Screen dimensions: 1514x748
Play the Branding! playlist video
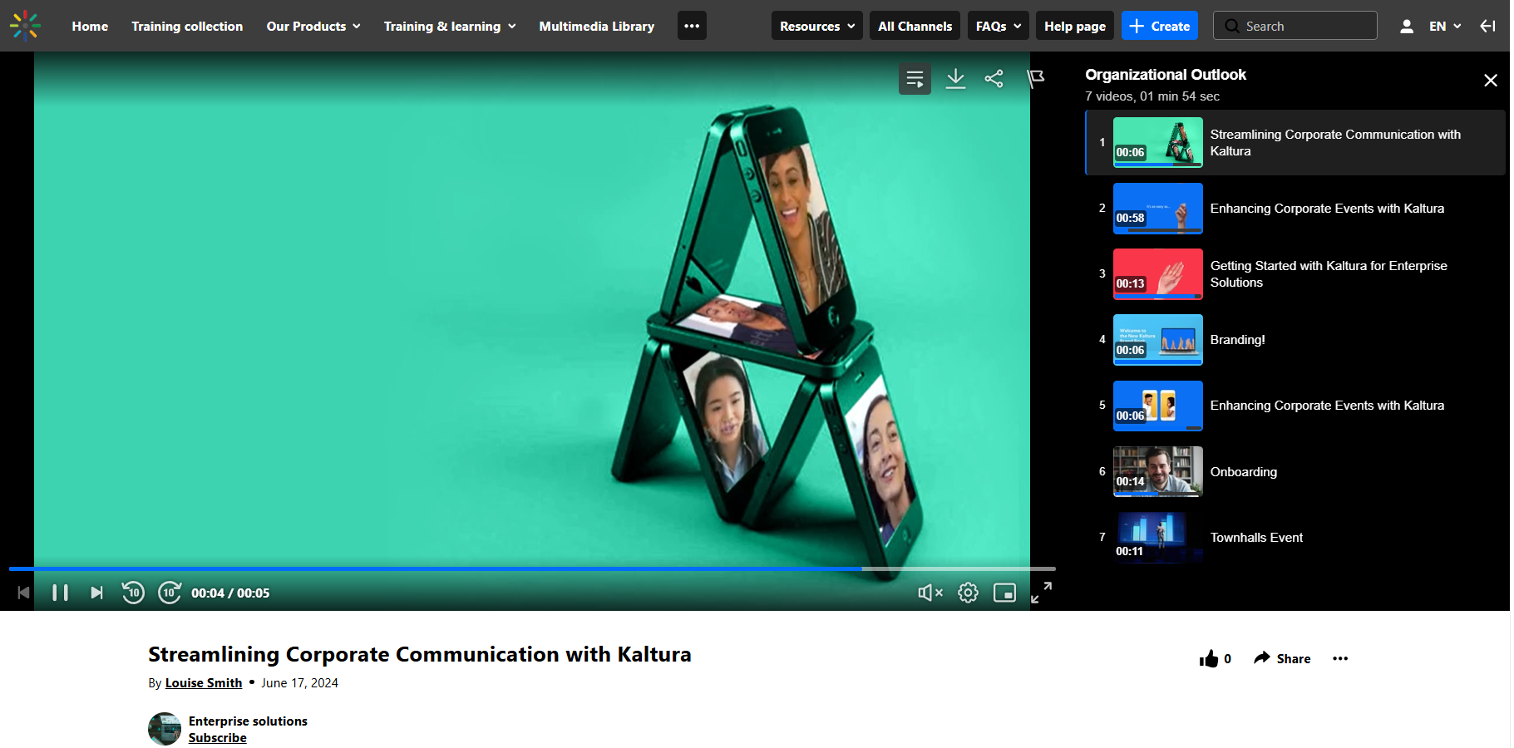click(1295, 340)
